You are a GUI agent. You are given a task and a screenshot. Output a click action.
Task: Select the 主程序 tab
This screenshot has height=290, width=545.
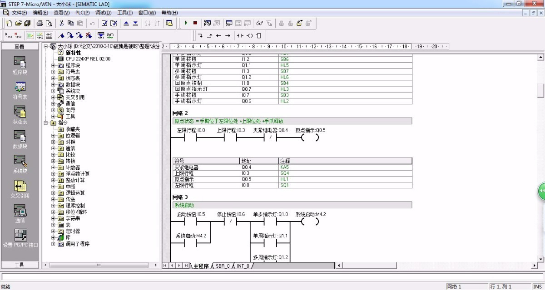(x=201, y=266)
